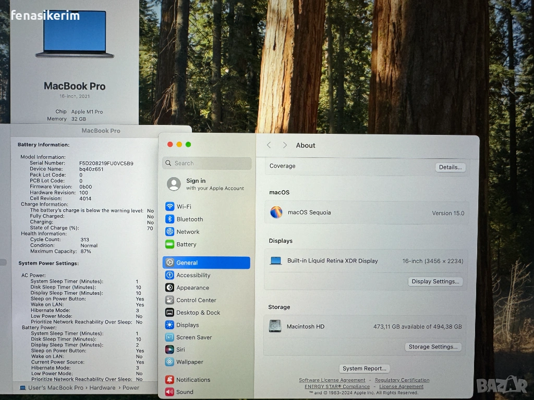Open the Software License Agreement link
534x400 pixels.
pyautogui.click(x=332, y=380)
